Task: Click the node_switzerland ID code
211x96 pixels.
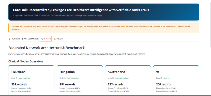Action: tap(122, 78)
